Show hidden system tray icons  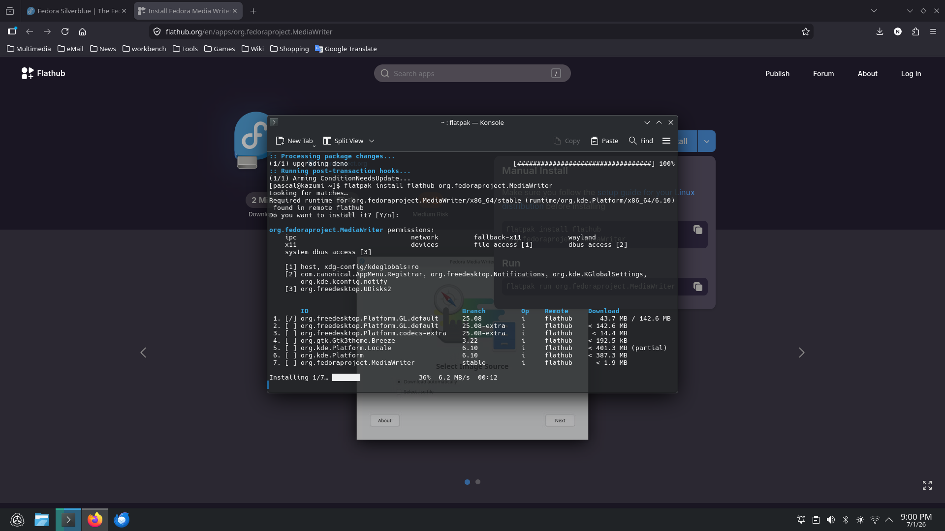(x=889, y=520)
